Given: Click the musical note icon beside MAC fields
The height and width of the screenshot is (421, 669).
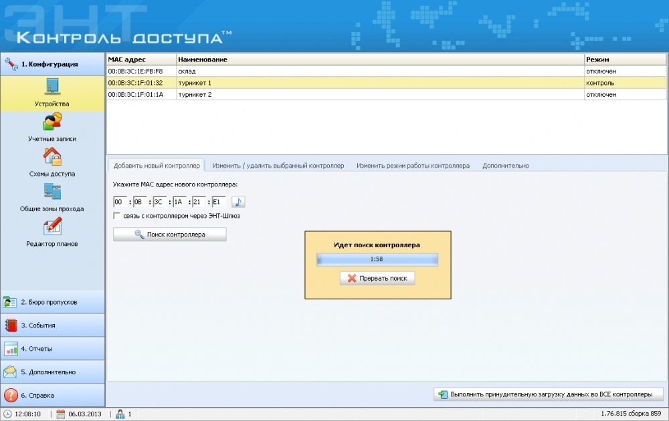Looking at the screenshot, I should [x=238, y=202].
